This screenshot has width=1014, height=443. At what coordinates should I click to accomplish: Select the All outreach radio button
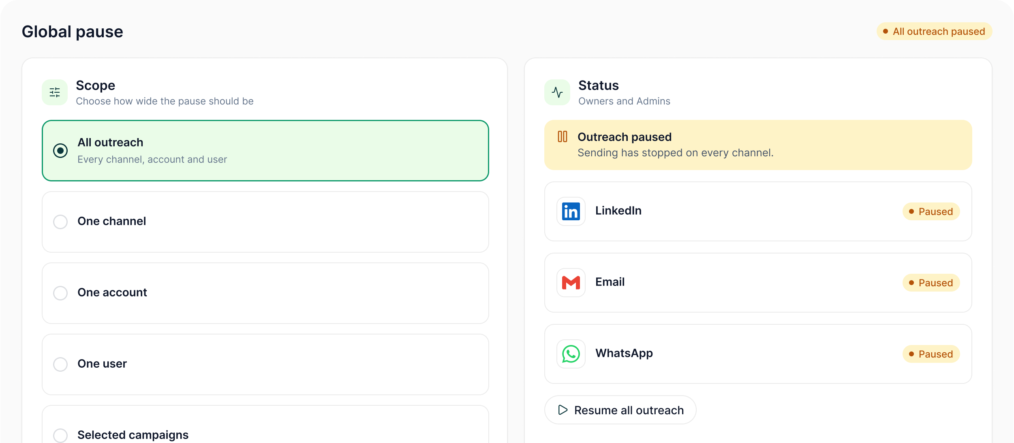(x=60, y=151)
